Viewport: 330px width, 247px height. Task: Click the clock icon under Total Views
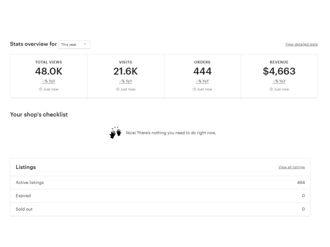point(41,89)
